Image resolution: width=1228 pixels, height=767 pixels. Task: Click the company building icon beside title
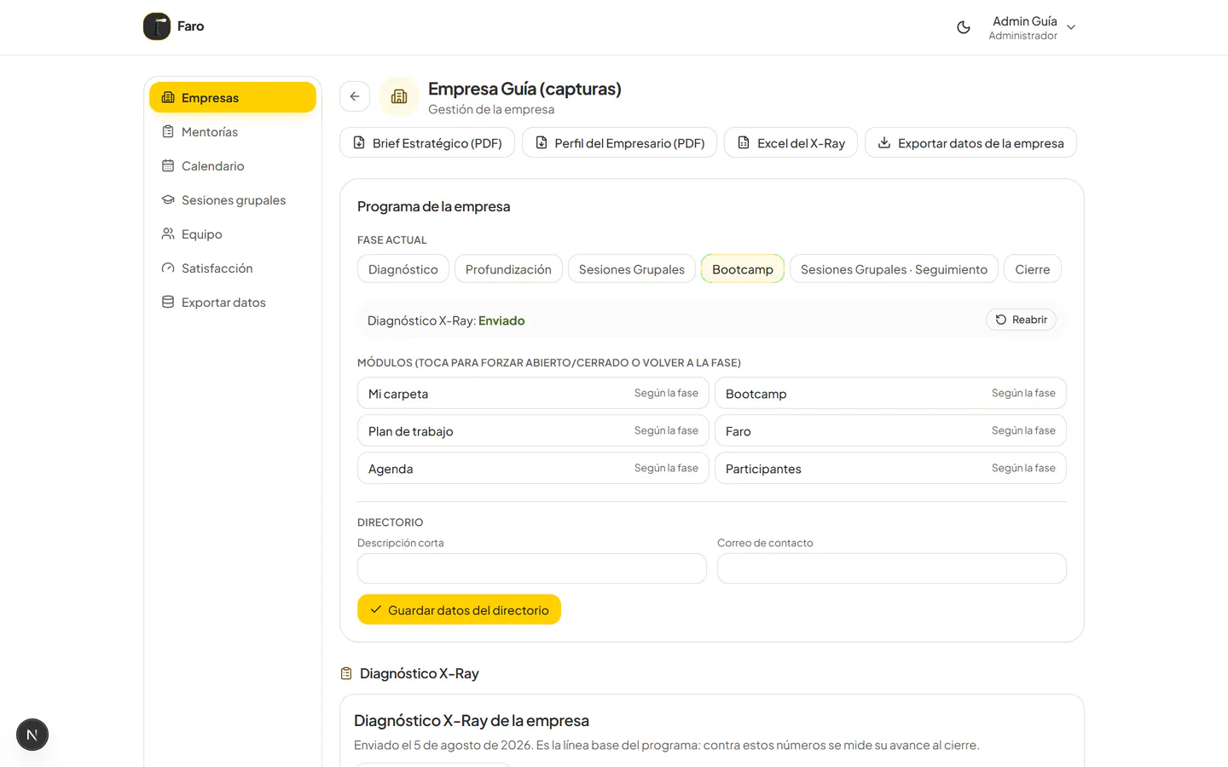point(399,96)
